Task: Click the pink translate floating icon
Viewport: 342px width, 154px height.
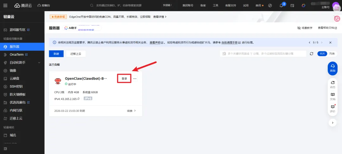Action: click(337, 19)
